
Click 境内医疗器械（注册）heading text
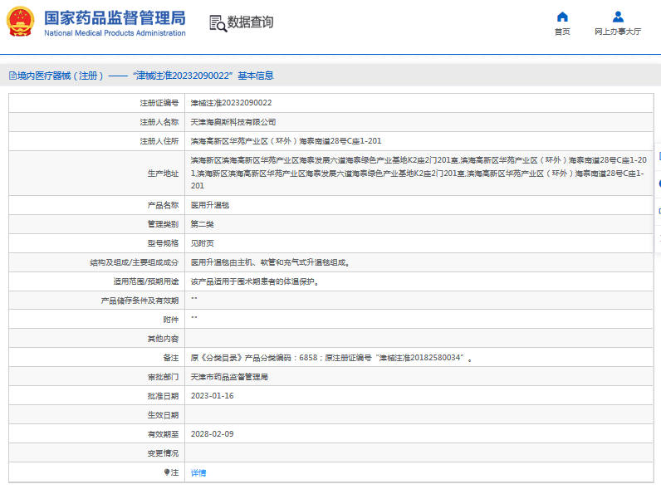pos(61,76)
